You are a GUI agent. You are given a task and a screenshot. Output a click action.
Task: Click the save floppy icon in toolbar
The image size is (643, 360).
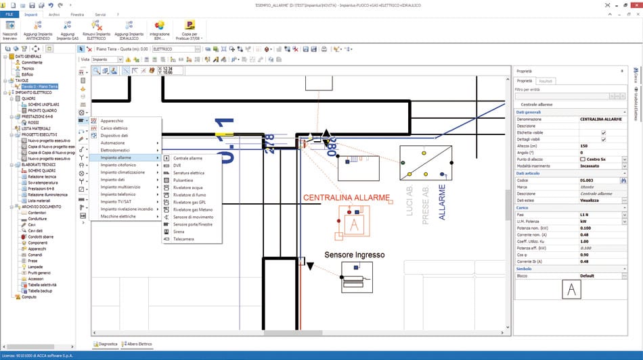coord(305,49)
